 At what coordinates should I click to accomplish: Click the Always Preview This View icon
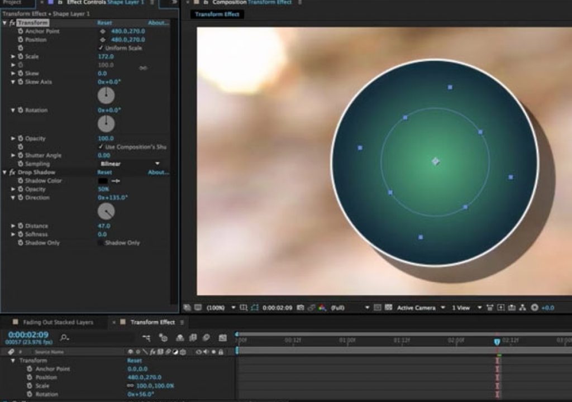187,308
